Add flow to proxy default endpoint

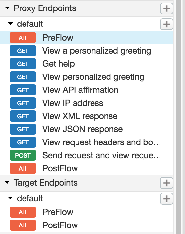click(x=166, y=24)
